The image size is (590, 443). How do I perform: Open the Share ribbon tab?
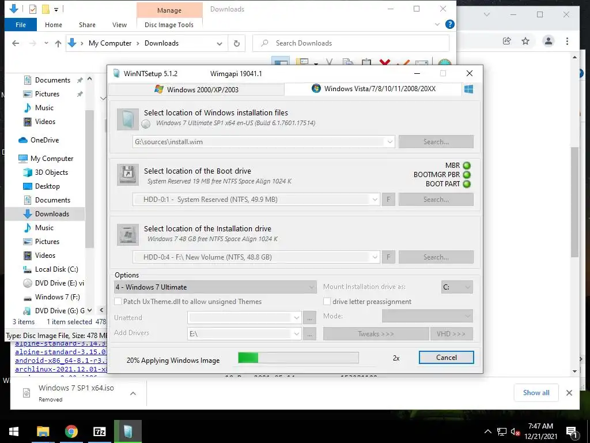point(87,25)
